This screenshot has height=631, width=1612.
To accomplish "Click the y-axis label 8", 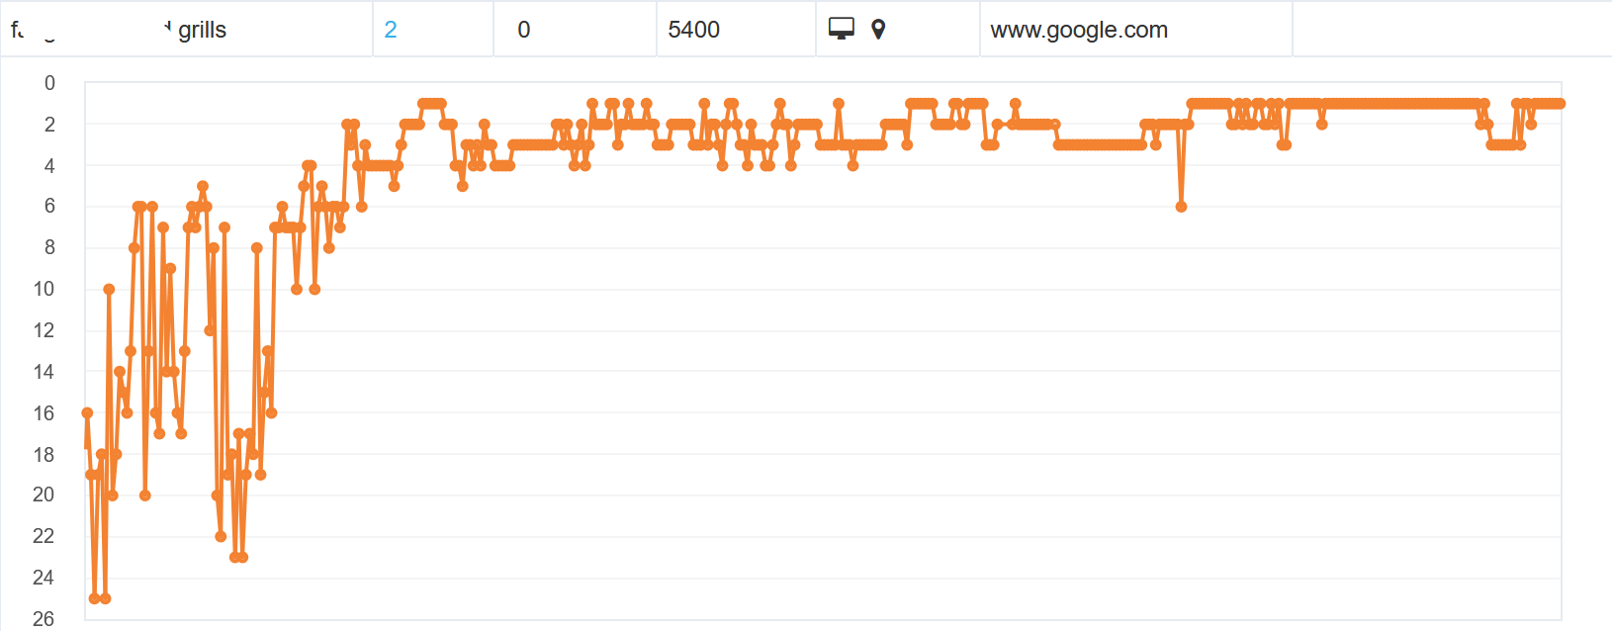I will pos(49,247).
